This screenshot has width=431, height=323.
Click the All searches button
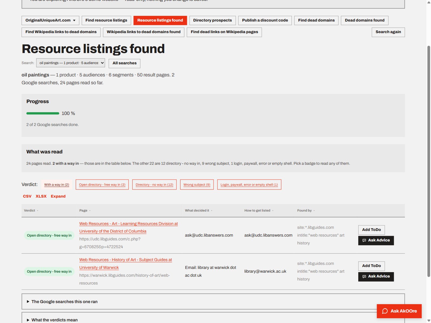(x=124, y=63)
